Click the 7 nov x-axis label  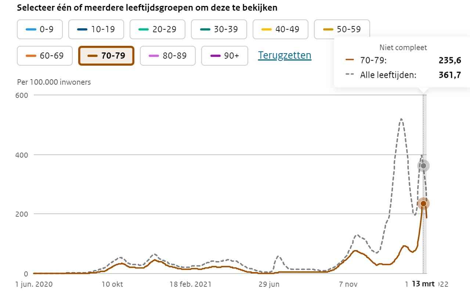(348, 284)
